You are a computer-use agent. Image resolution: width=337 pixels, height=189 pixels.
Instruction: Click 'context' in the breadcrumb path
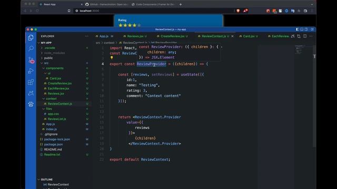[x=109, y=43]
